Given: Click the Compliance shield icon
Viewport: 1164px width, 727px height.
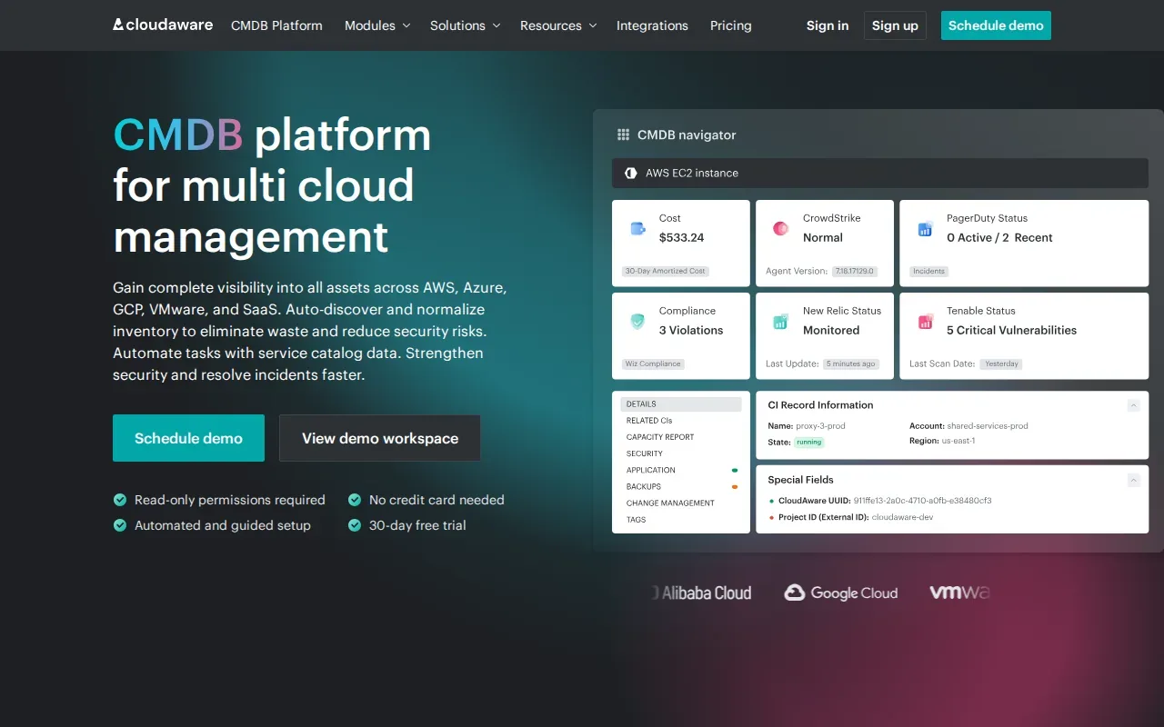Looking at the screenshot, I should 638,322.
